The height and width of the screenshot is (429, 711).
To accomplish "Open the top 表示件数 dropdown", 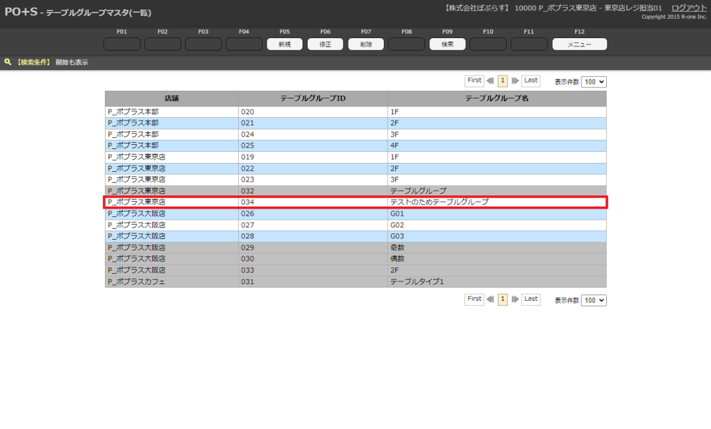I will tap(594, 82).
